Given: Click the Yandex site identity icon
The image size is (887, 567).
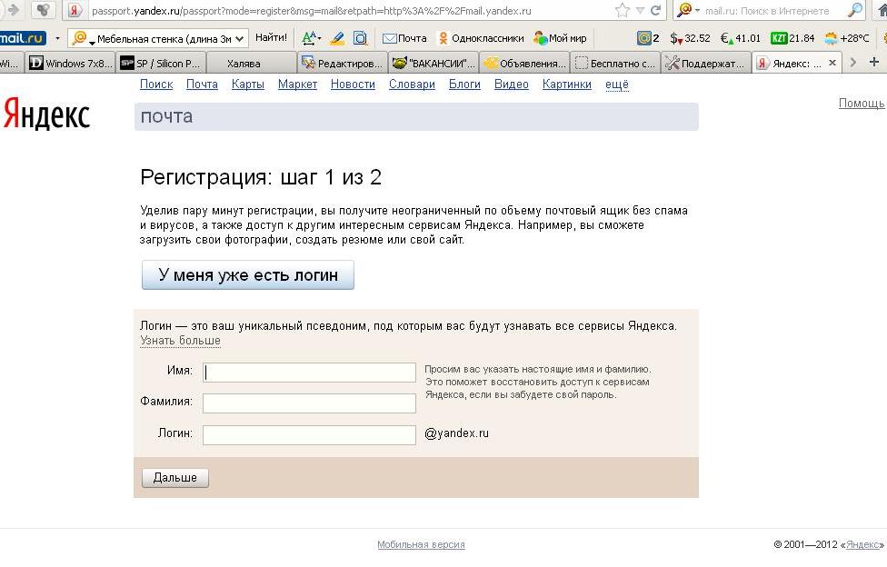Looking at the screenshot, I should click(75, 10).
